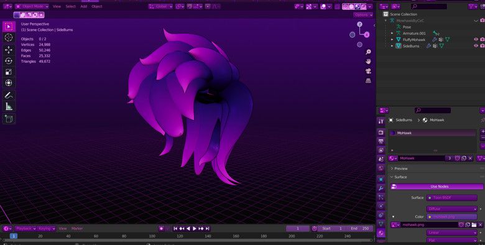The height and width of the screenshot is (245, 485).
Task: Select the Annotate tool
Action: (x=9, y=95)
